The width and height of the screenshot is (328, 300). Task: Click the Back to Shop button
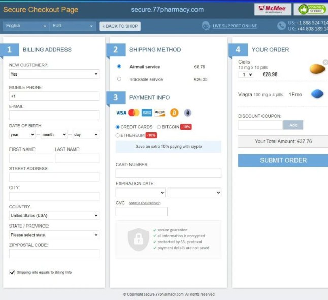[x=120, y=26]
